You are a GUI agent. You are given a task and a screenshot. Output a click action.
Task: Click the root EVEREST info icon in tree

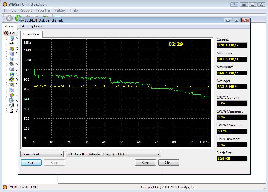click(x=6, y=33)
